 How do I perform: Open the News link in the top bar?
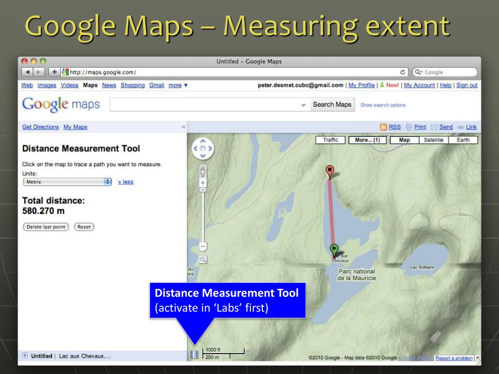pyautogui.click(x=109, y=85)
